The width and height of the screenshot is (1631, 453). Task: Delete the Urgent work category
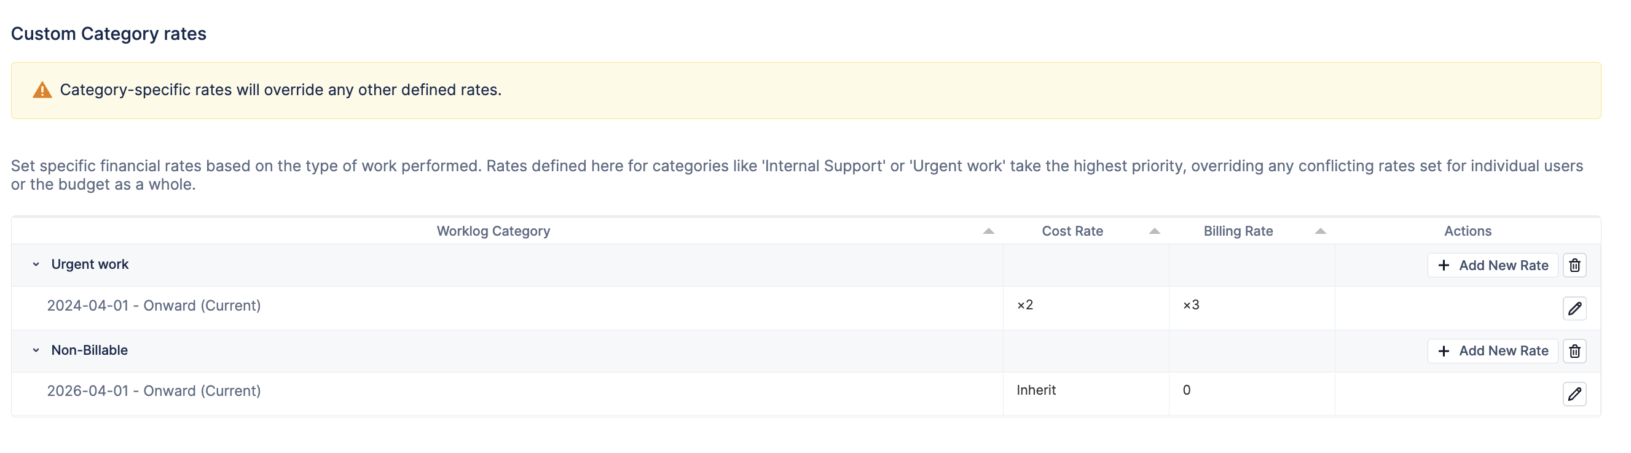point(1574,265)
